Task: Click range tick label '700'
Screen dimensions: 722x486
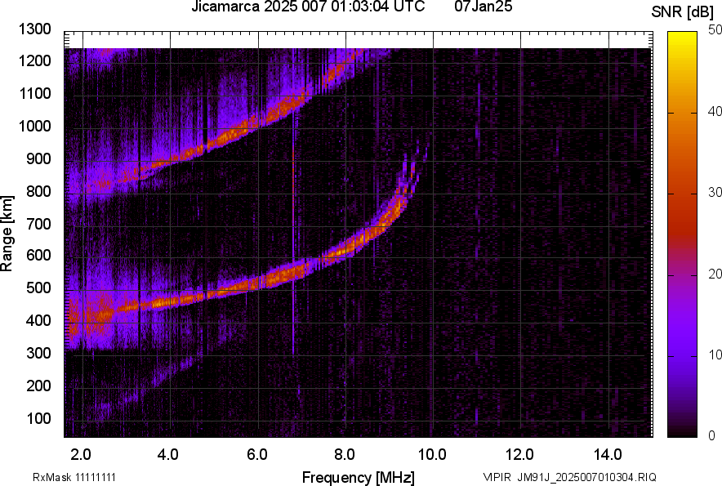Action: (x=38, y=224)
